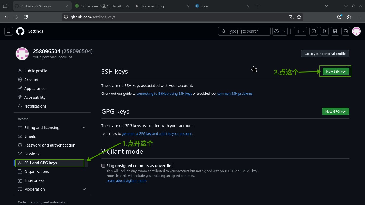Open the Pull requests icon in header

(x=324, y=31)
